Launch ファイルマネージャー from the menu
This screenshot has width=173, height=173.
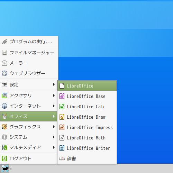[29, 53]
